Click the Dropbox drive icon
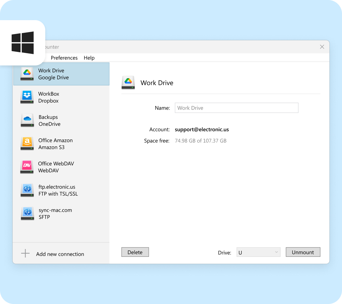 tap(27, 97)
